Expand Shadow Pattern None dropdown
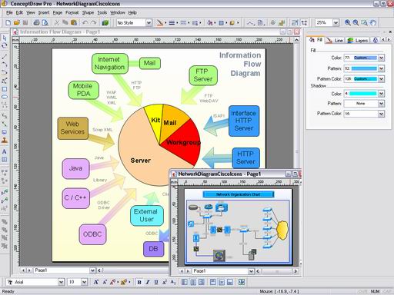This screenshot has height=295, width=394. tap(381, 104)
